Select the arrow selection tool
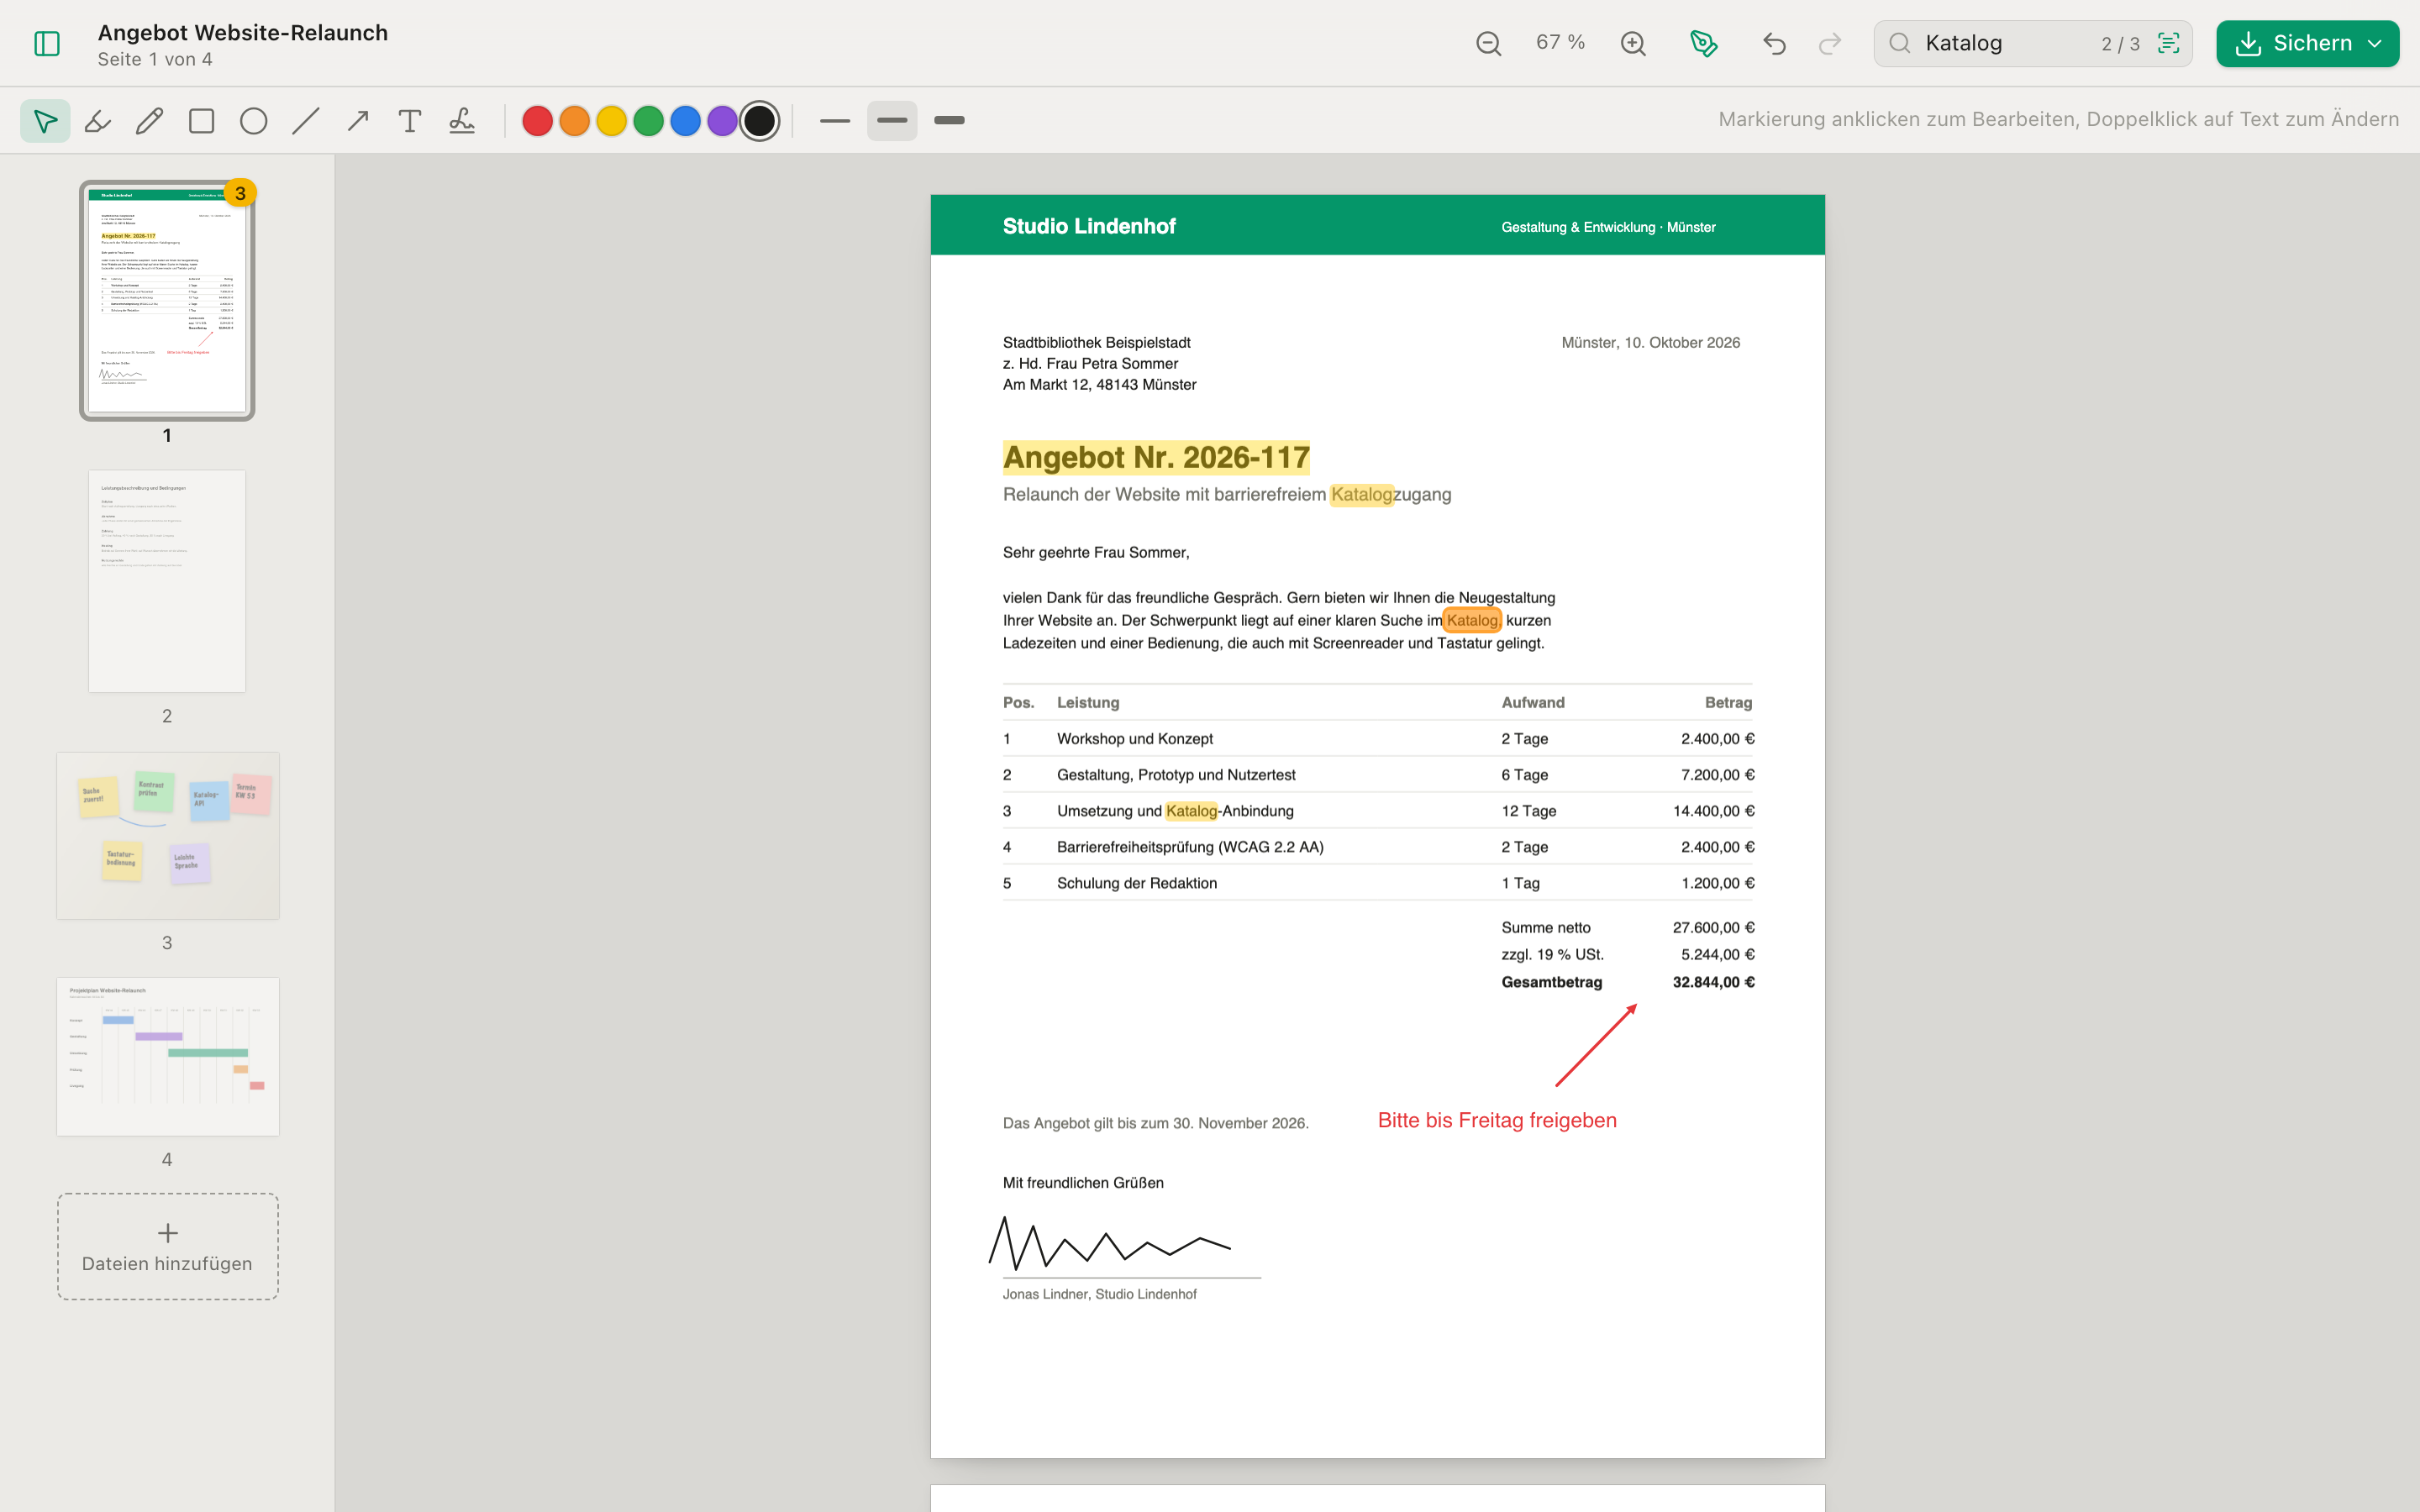The image size is (2420, 1512). tap(45, 121)
